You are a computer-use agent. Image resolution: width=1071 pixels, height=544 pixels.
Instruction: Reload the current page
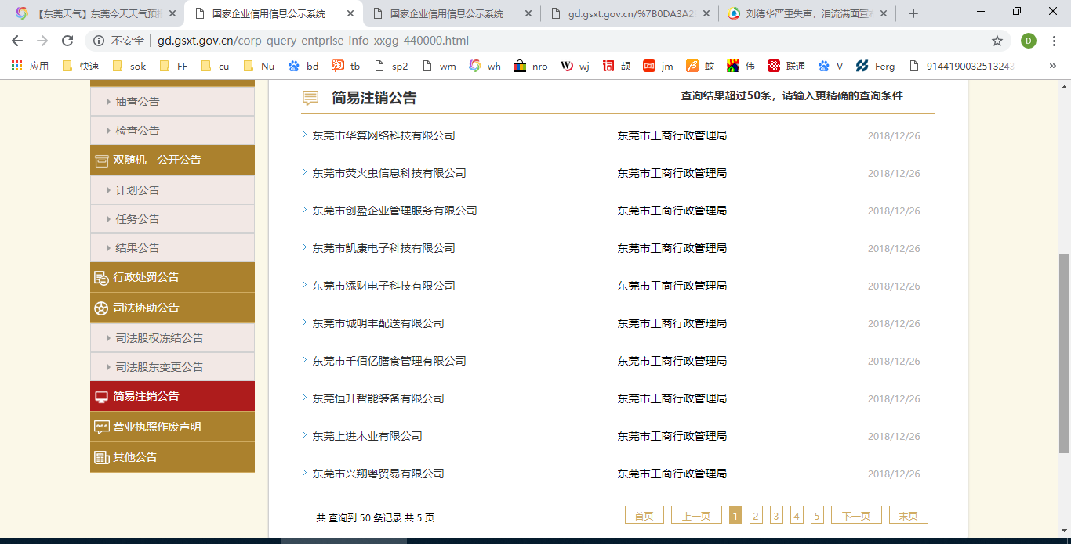pos(67,41)
